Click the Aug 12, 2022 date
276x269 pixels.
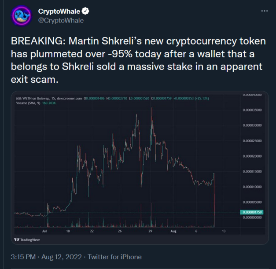pyautogui.click(x=62, y=257)
